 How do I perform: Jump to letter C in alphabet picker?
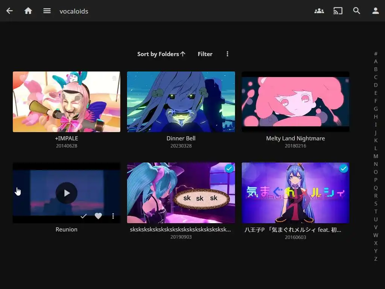pos(376,77)
